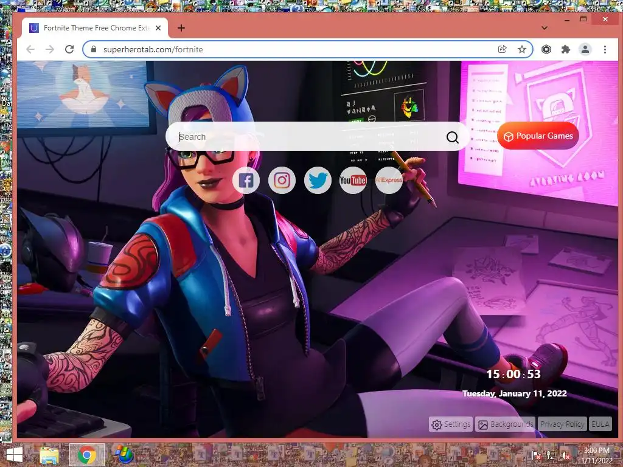Click the magnifying glass search icon
Screen dimensions: 623x467
[x=452, y=137]
